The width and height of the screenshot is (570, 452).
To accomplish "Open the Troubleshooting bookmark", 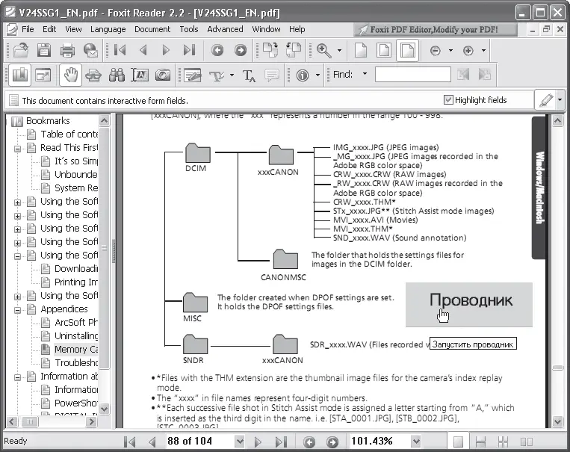I will coord(76,363).
